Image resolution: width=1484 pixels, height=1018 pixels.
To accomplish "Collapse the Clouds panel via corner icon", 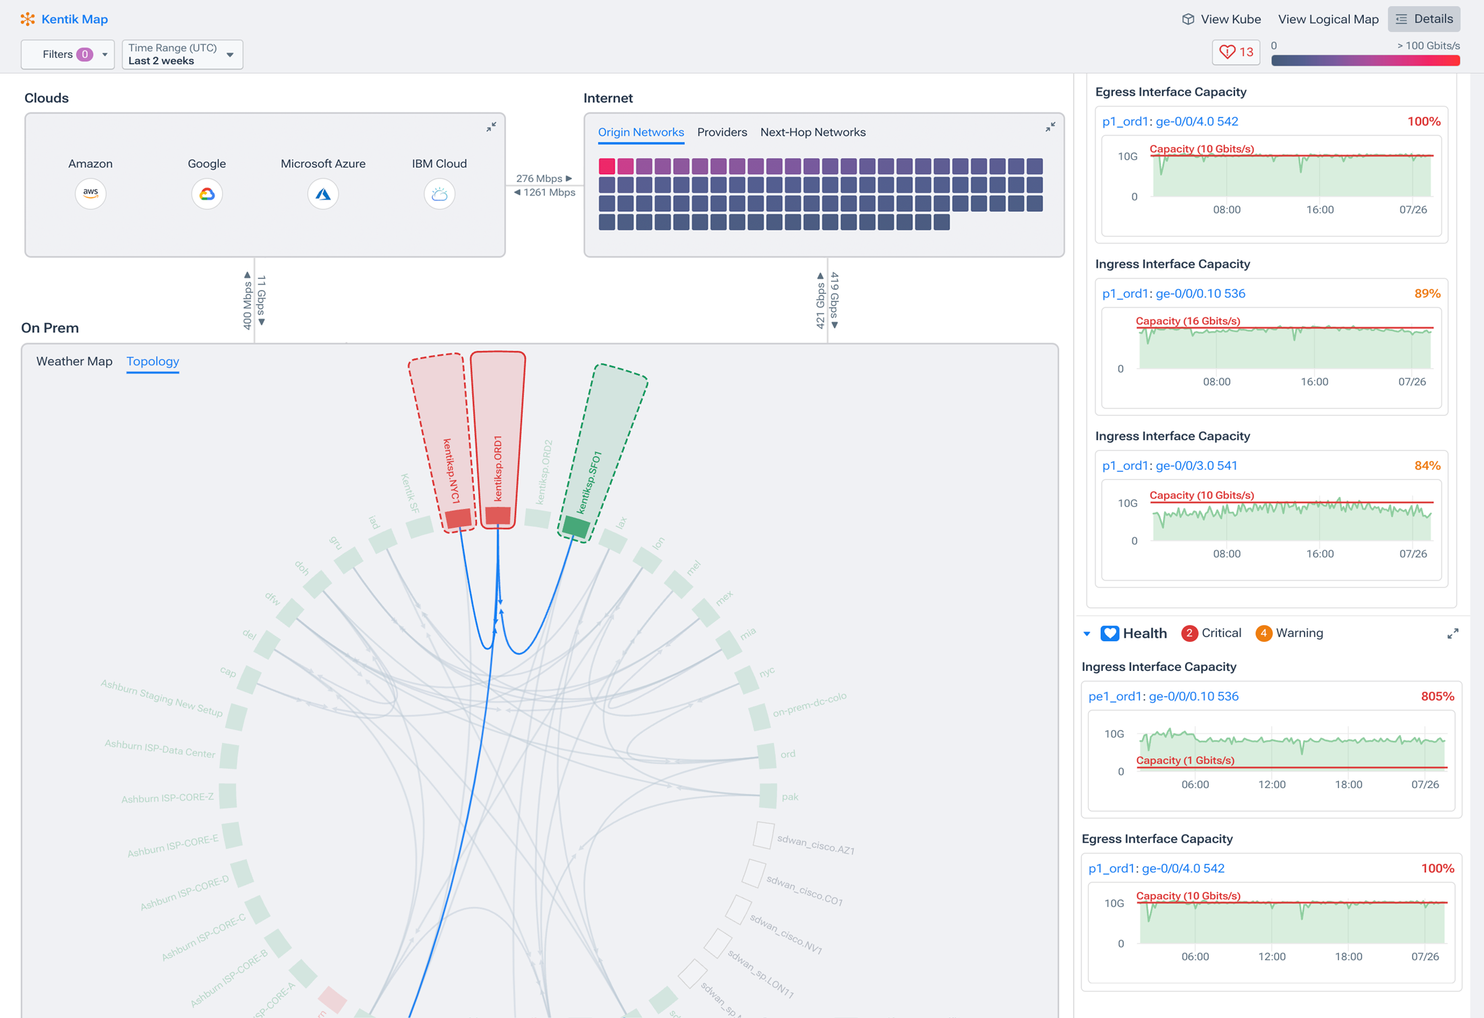I will tap(491, 127).
